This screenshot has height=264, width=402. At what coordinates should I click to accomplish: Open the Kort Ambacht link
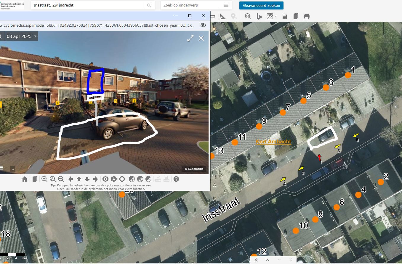coord(273,142)
